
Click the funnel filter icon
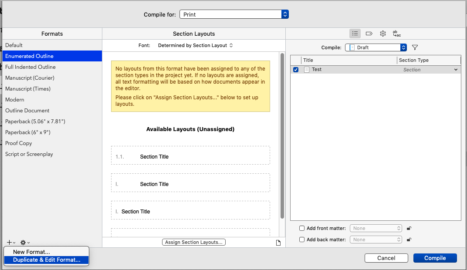[415, 47]
